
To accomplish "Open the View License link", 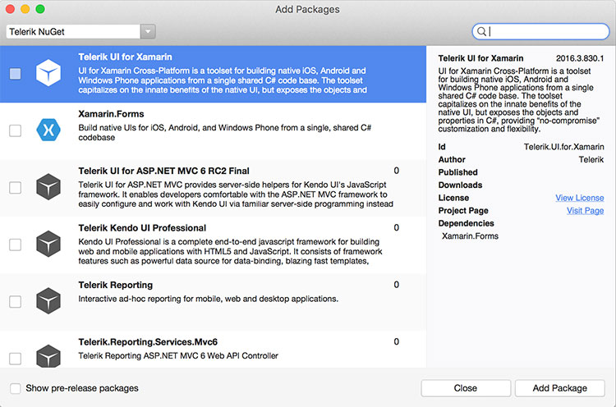I will (580, 198).
